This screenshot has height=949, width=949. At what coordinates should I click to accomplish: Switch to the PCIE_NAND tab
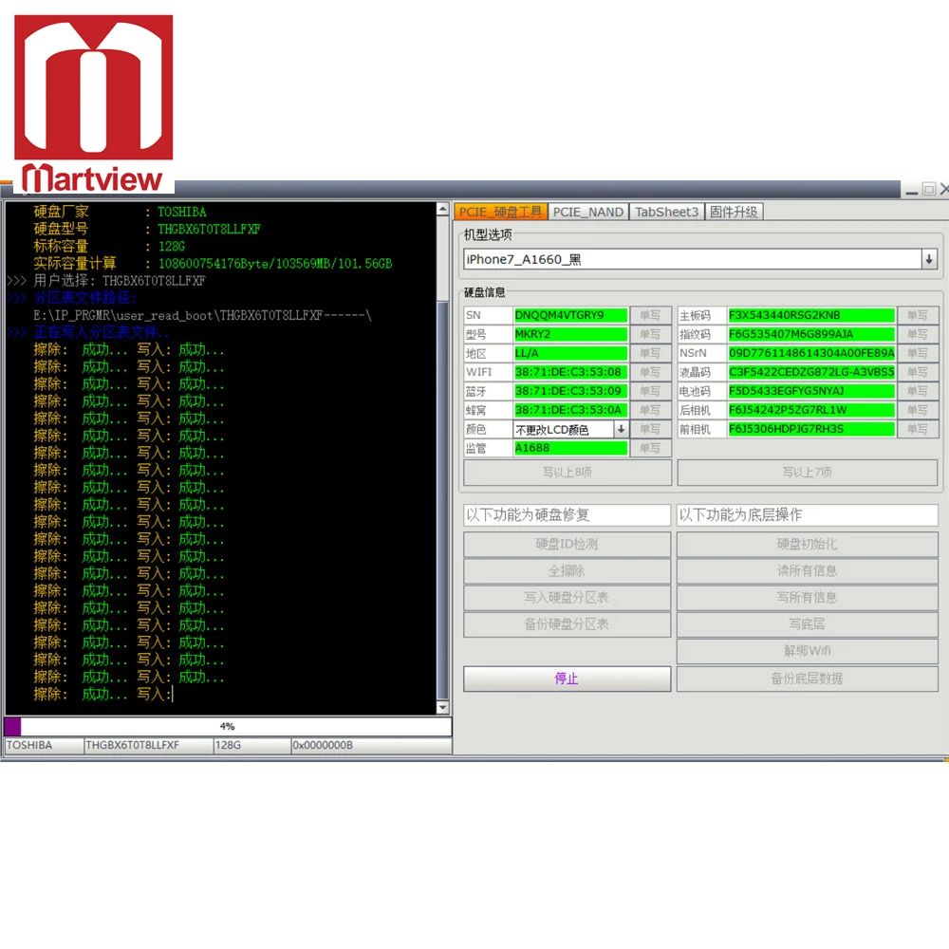click(587, 212)
